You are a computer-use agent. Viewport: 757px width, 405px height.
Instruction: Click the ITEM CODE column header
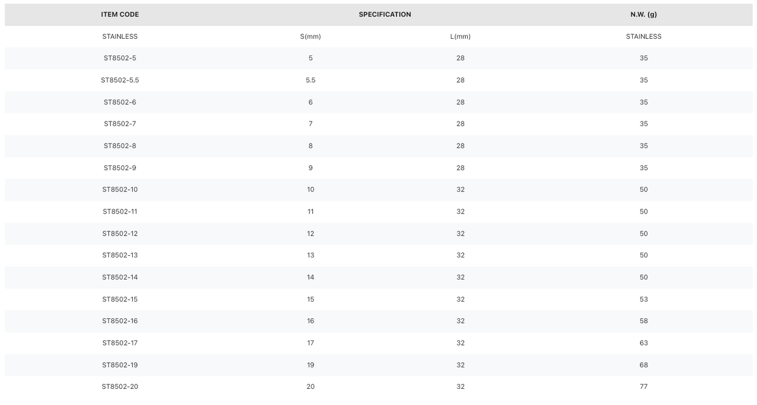(x=120, y=14)
